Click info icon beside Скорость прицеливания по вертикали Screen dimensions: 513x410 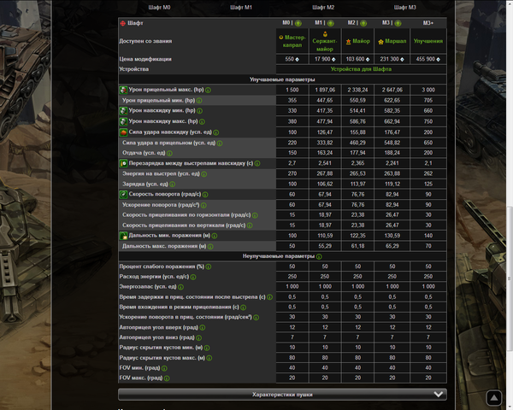(250, 225)
